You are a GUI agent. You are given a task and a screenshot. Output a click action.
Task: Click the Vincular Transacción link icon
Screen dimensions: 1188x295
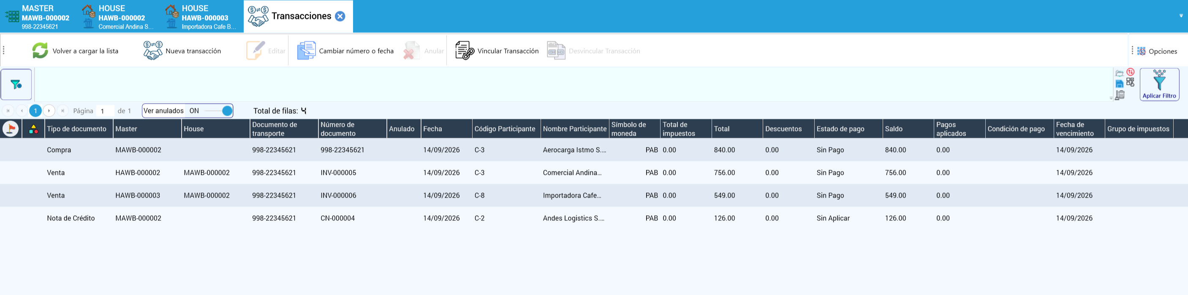coord(465,51)
